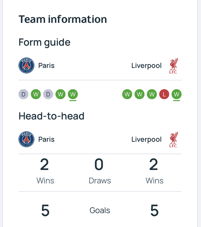This screenshot has height=227, width=201.
Task: Open Liverpool team name in Form guide
Action: click(146, 66)
